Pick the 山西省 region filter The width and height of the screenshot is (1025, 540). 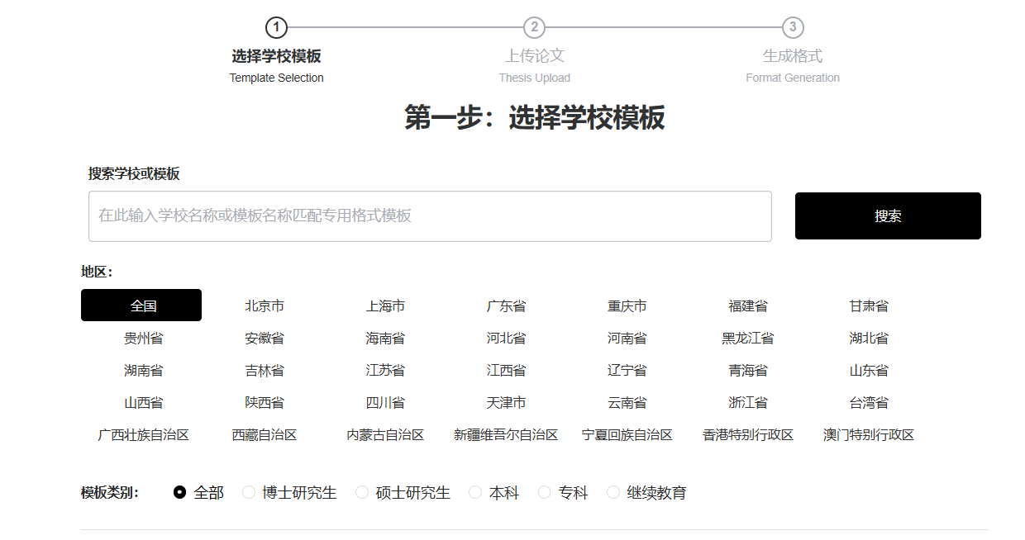(143, 402)
